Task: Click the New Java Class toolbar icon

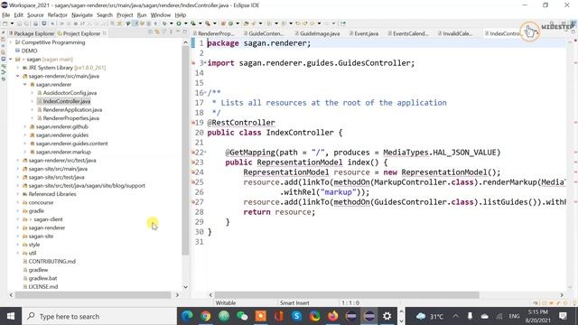Action: 231,23
